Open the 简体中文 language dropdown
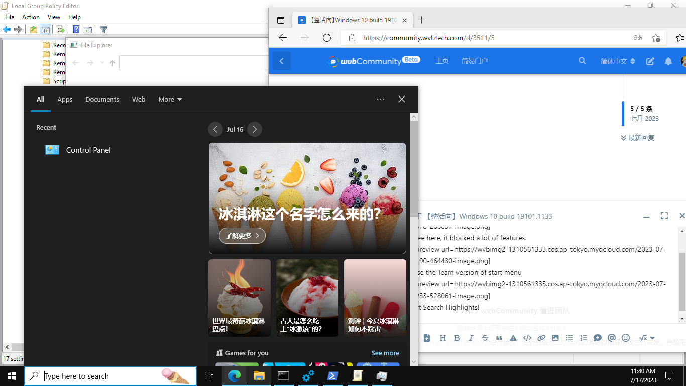This screenshot has height=386, width=686. [618, 61]
